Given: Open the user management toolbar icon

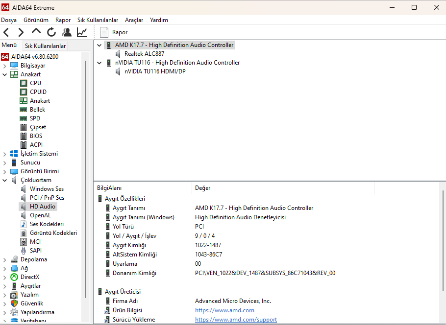Looking at the screenshot, I should [67, 32].
